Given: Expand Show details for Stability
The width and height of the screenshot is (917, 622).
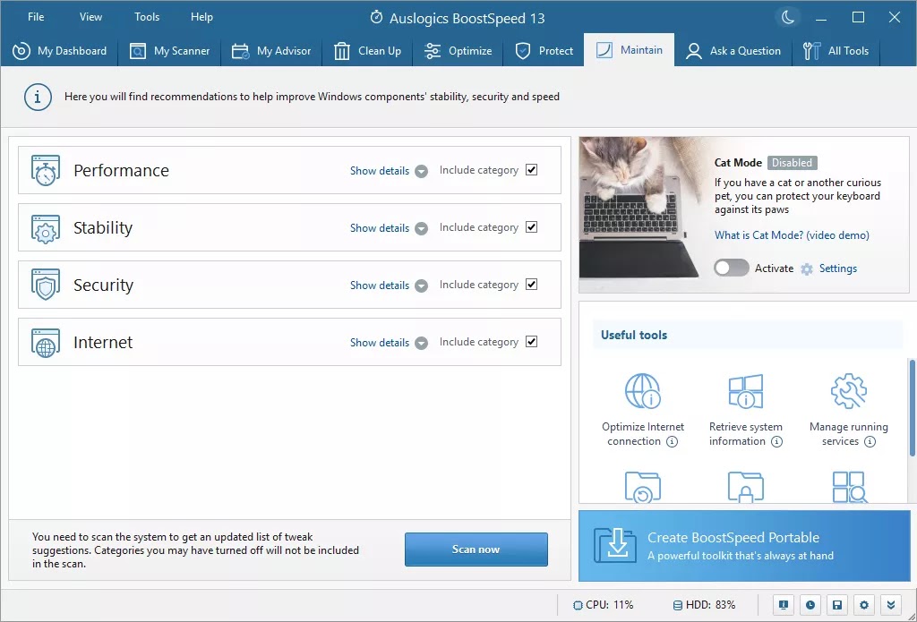Looking at the screenshot, I should point(388,228).
